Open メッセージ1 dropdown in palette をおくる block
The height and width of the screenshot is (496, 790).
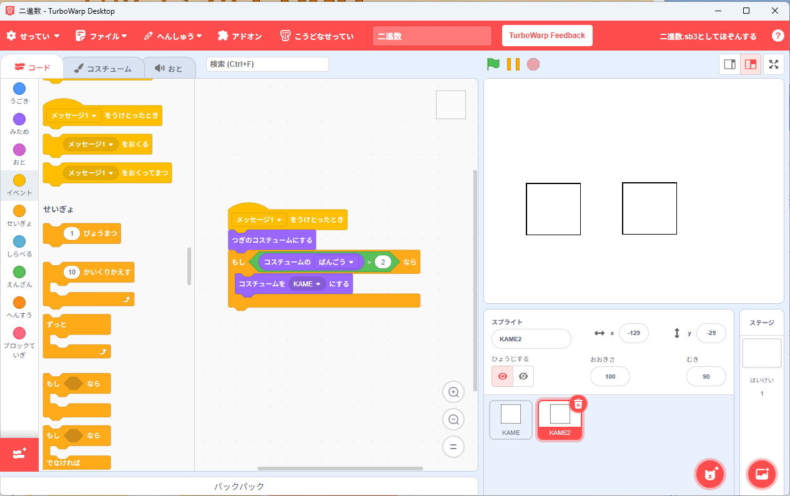91,144
